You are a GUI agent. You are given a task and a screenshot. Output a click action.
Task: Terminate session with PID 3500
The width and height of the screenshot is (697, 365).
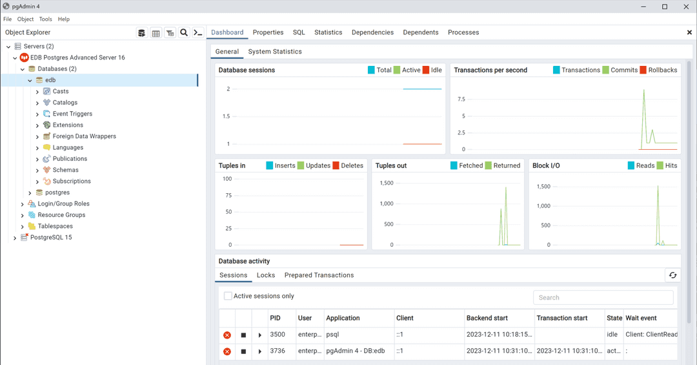(x=227, y=335)
